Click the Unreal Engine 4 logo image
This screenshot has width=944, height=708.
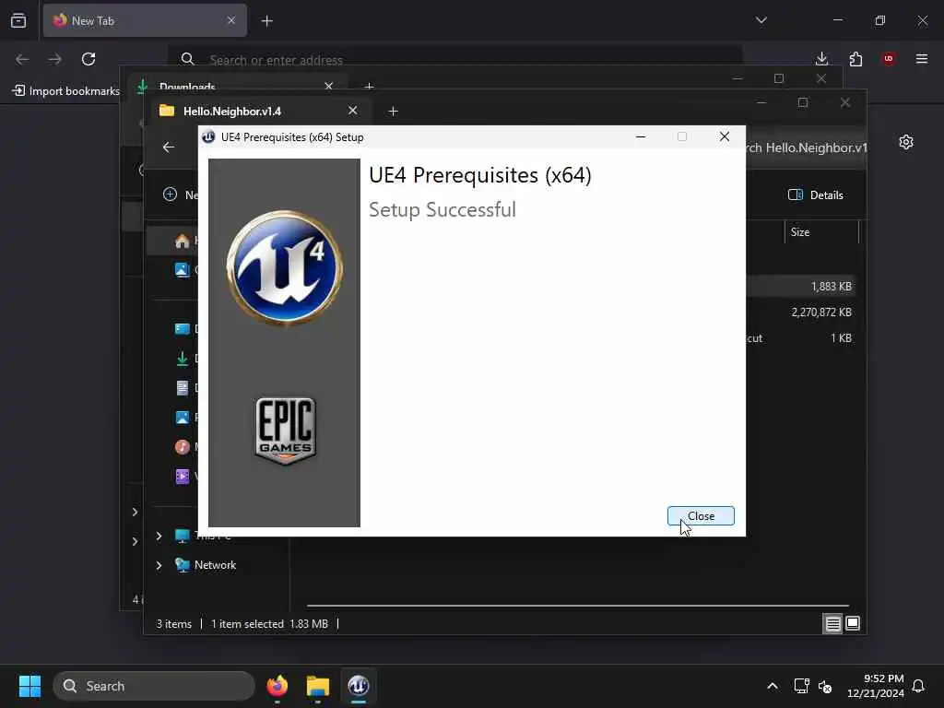point(284,268)
